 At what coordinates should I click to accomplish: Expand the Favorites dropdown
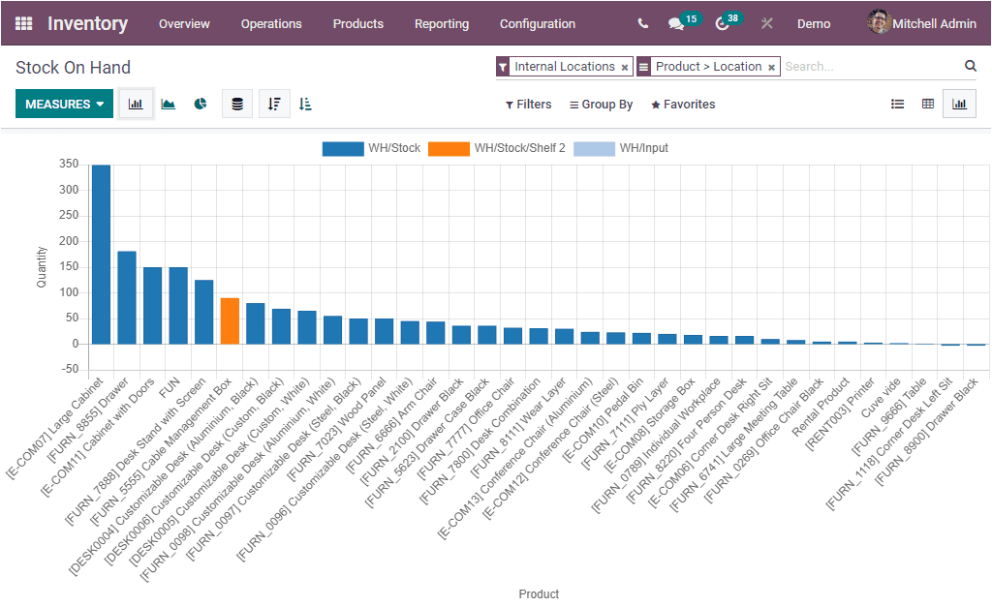coord(682,104)
